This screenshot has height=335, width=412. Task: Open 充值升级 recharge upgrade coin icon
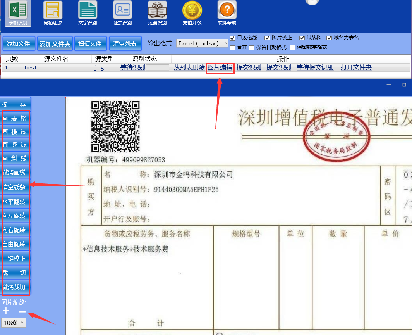click(x=192, y=13)
